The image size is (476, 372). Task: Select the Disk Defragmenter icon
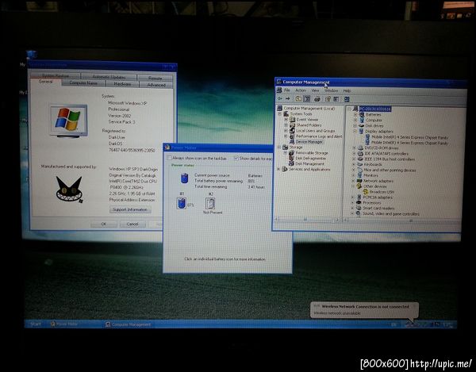coord(291,158)
